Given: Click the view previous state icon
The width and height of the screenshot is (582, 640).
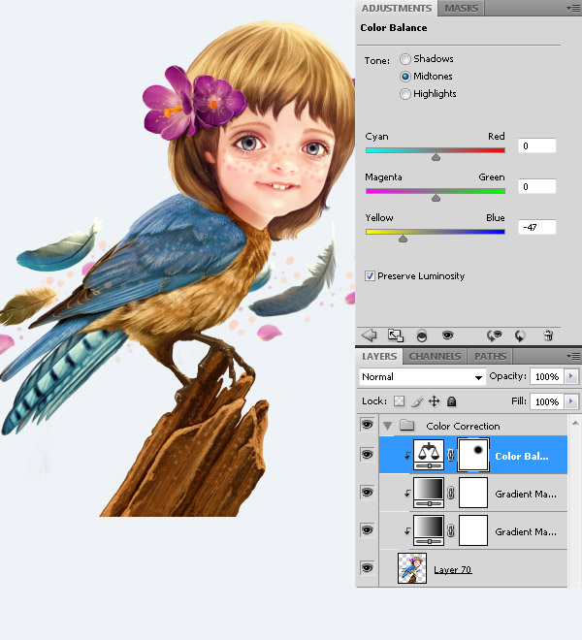Looking at the screenshot, I should [494, 336].
